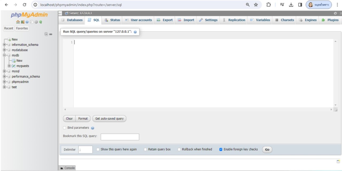Switch to the Databases tab
This screenshot has height=171, width=342.
(72, 20)
